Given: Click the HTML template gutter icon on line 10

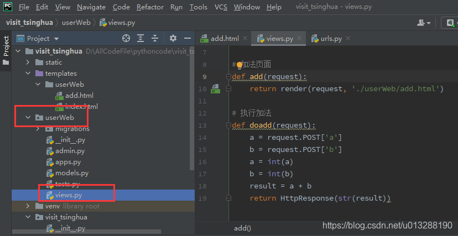Looking at the screenshot, I should pos(216,88).
